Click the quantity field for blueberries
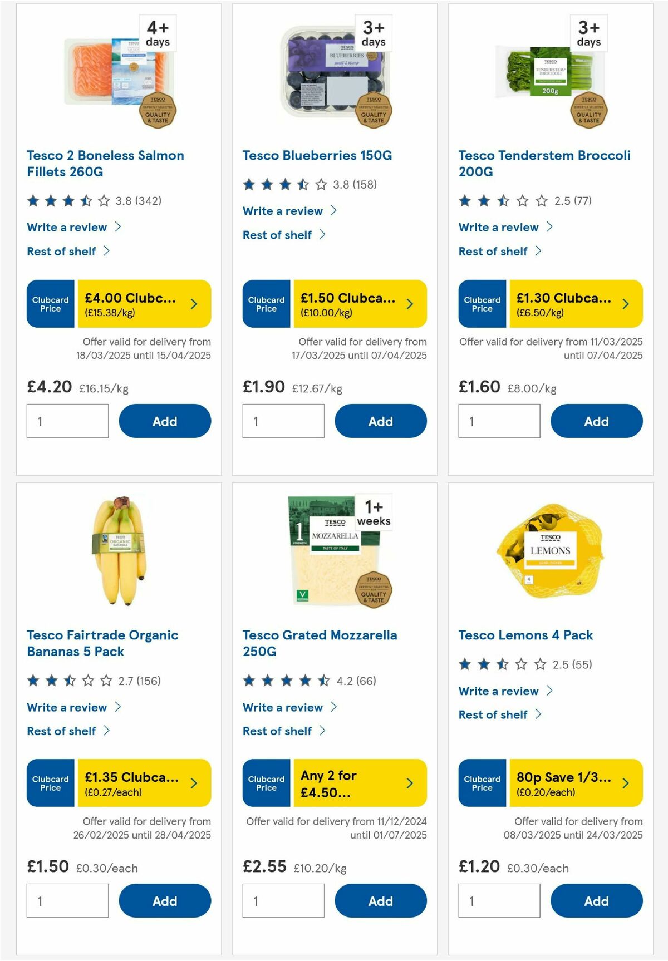The width and height of the screenshot is (668, 961). coord(283,421)
